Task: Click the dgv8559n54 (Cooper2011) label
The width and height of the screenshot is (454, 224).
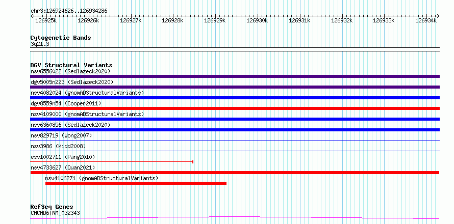Action: tap(66, 103)
